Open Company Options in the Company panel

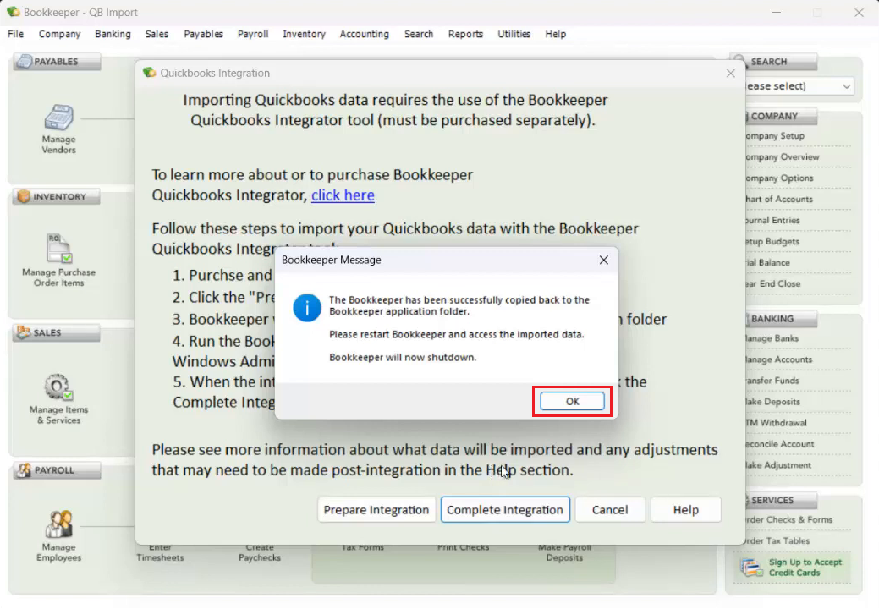[779, 178]
